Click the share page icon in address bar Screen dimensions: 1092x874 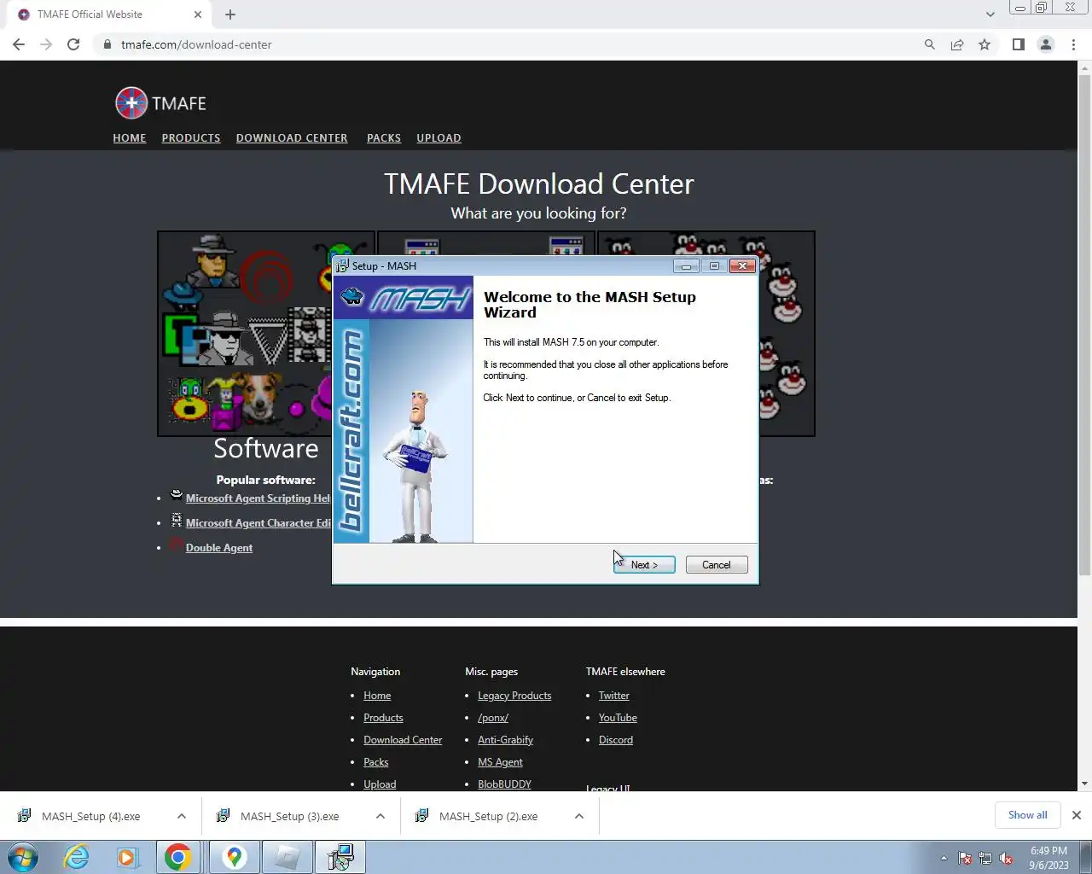click(957, 44)
